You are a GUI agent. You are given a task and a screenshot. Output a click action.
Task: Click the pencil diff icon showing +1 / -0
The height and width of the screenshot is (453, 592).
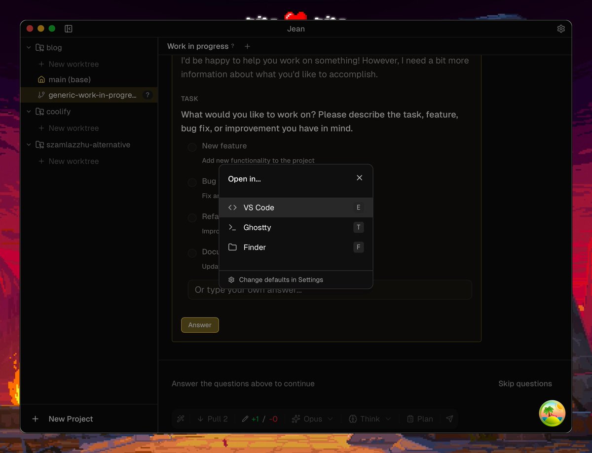tap(245, 419)
